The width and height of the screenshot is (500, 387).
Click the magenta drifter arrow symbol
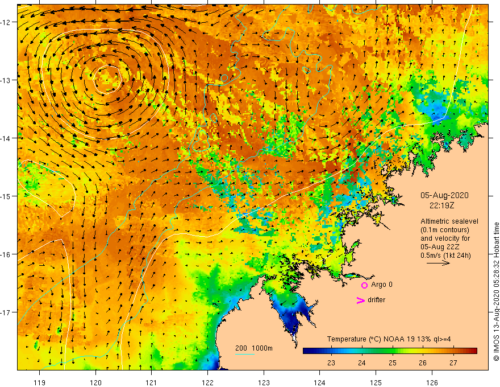[x=361, y=300]
